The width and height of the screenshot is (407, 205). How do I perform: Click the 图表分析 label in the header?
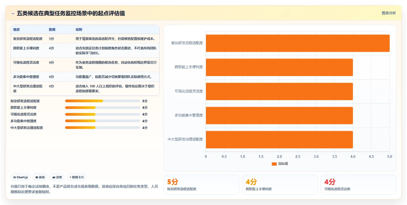click(389, 13)
